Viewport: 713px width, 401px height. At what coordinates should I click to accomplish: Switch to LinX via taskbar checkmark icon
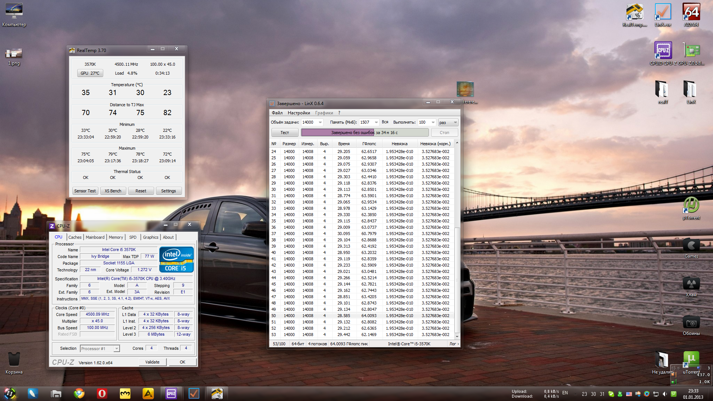(x=194, y=393)
